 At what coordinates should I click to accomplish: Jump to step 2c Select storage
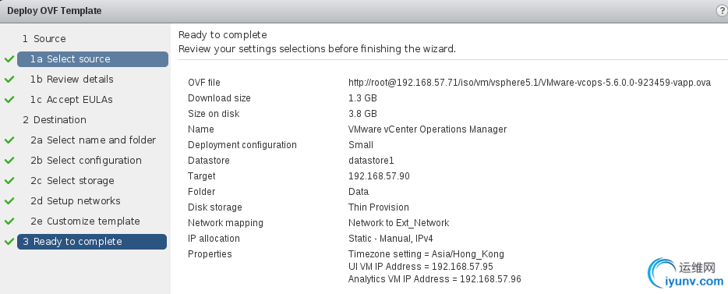[x=72, y=181]
